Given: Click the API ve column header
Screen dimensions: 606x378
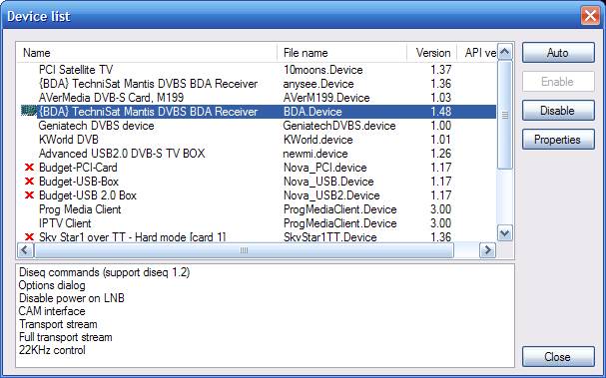Looking at the screenshot, I should point(477,53).
